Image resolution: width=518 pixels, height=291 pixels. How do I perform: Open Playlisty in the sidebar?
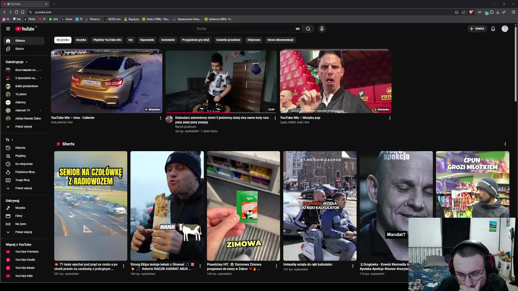click(24, 156)
